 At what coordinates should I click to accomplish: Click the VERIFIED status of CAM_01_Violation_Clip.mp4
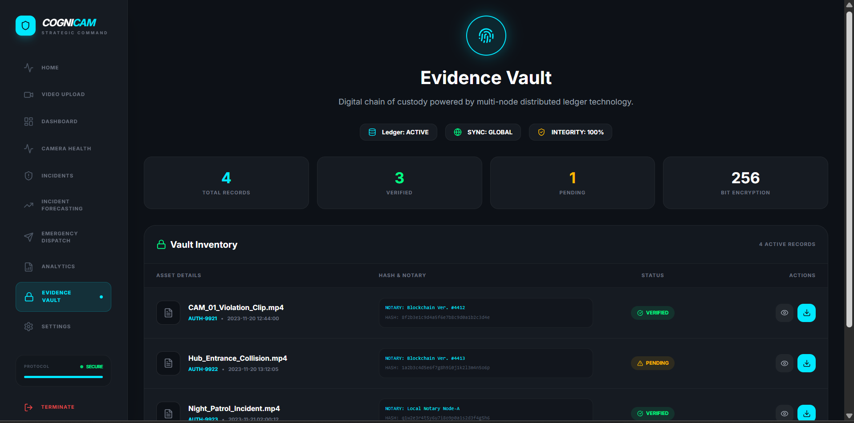tap(653, 313)
